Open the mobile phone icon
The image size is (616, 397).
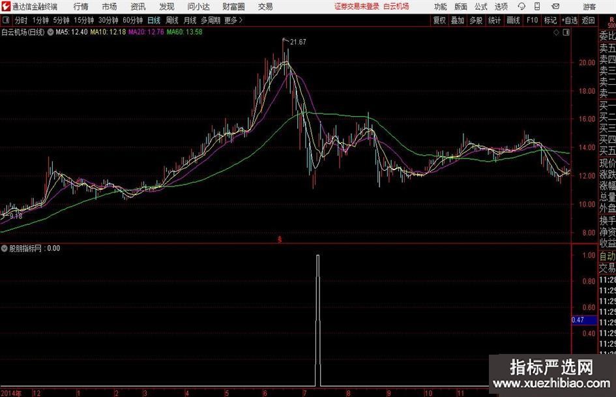[x=537, y=7]
